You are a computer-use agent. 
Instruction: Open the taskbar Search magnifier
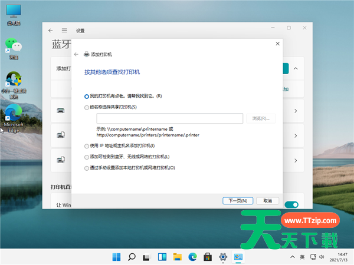pos(132,257)
